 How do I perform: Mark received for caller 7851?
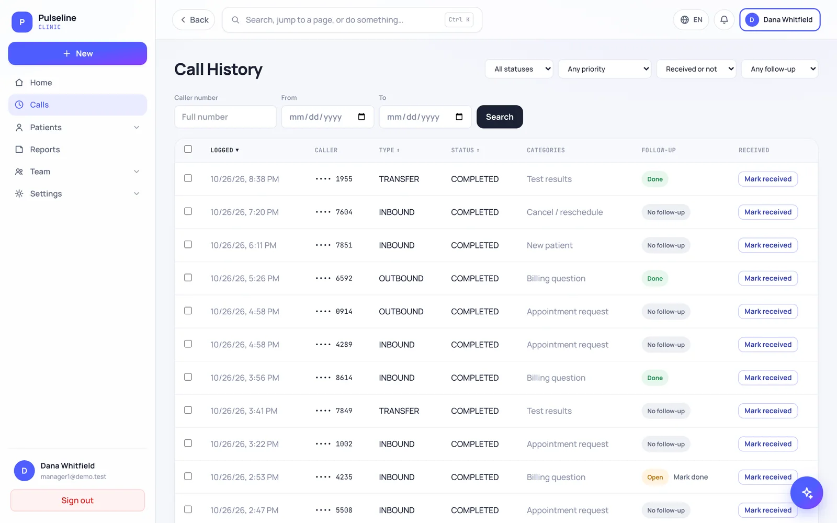(x=768, y=245)
